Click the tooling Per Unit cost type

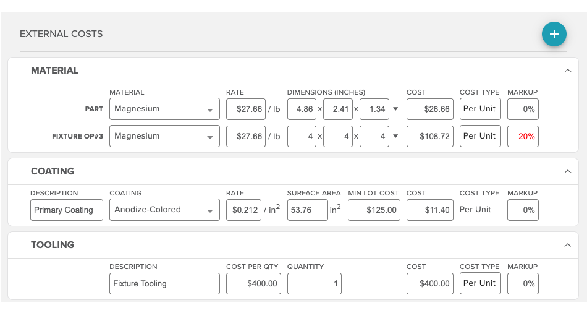point(479,283)
